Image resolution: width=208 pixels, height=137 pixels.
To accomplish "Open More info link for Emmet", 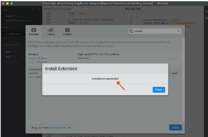I will coord(84,58).
